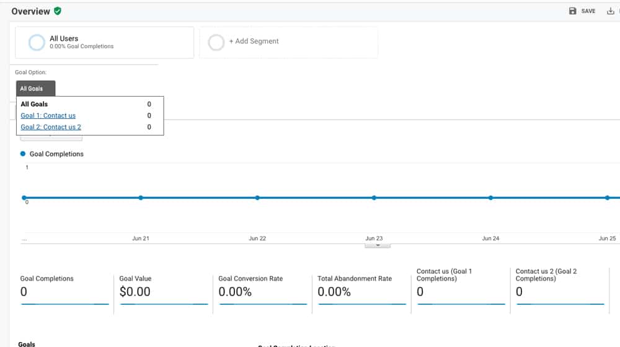Image resolution: width=620 pixels, height=347 pixels.
Task: Expand the chart annotations drawer arrow
Action: [x=378, y=245]
